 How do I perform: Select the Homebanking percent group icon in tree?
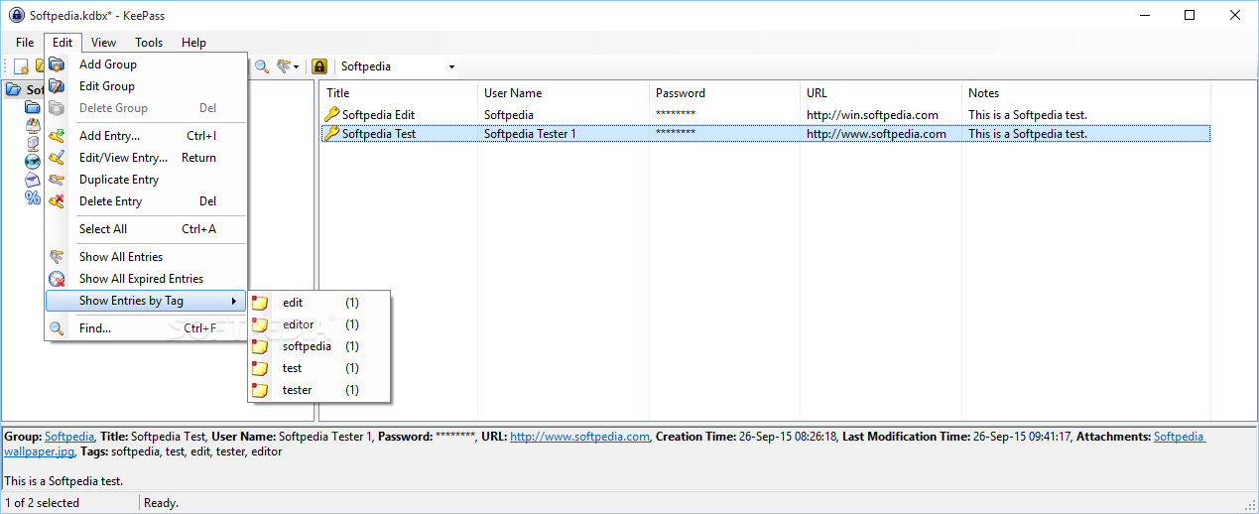click(33, 196)
